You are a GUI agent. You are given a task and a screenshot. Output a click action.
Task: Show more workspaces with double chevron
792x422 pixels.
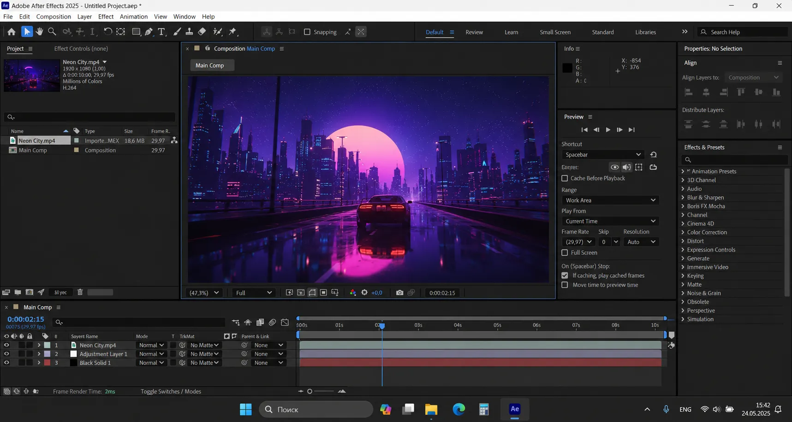pos(685,32)
